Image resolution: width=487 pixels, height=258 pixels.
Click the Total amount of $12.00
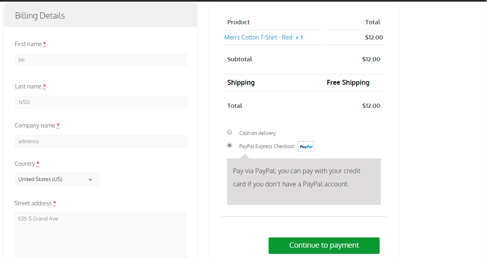click(x=371, y=105)
